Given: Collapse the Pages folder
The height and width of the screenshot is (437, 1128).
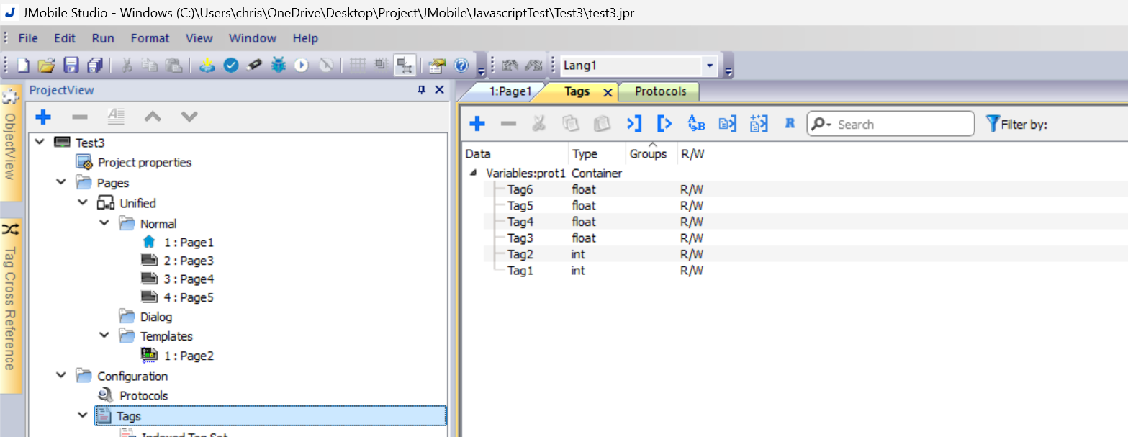Looking at the screenshot, I should point(61,182).
